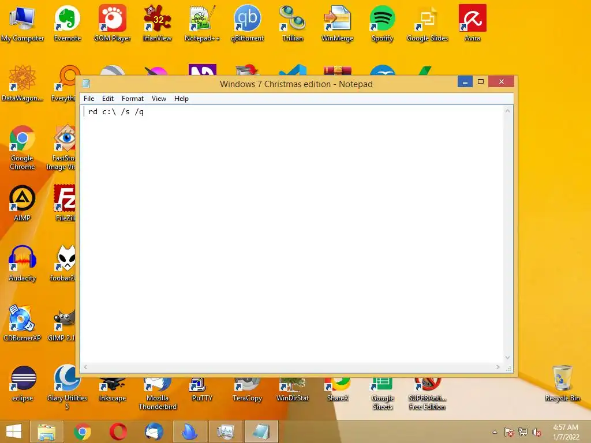Screen dimensions: 591x443
Task: Click the Google Slides desktop icon
Action: pos(427,23)
